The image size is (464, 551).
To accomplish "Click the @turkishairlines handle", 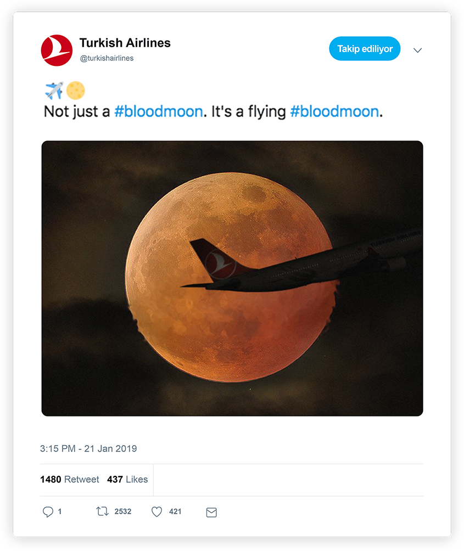I will tap(107, 58).
